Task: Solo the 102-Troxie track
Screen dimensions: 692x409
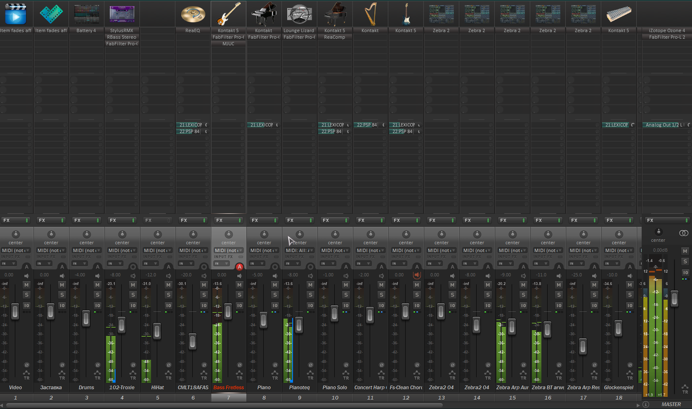Action: pyautogui.click(x=133, y=295)
